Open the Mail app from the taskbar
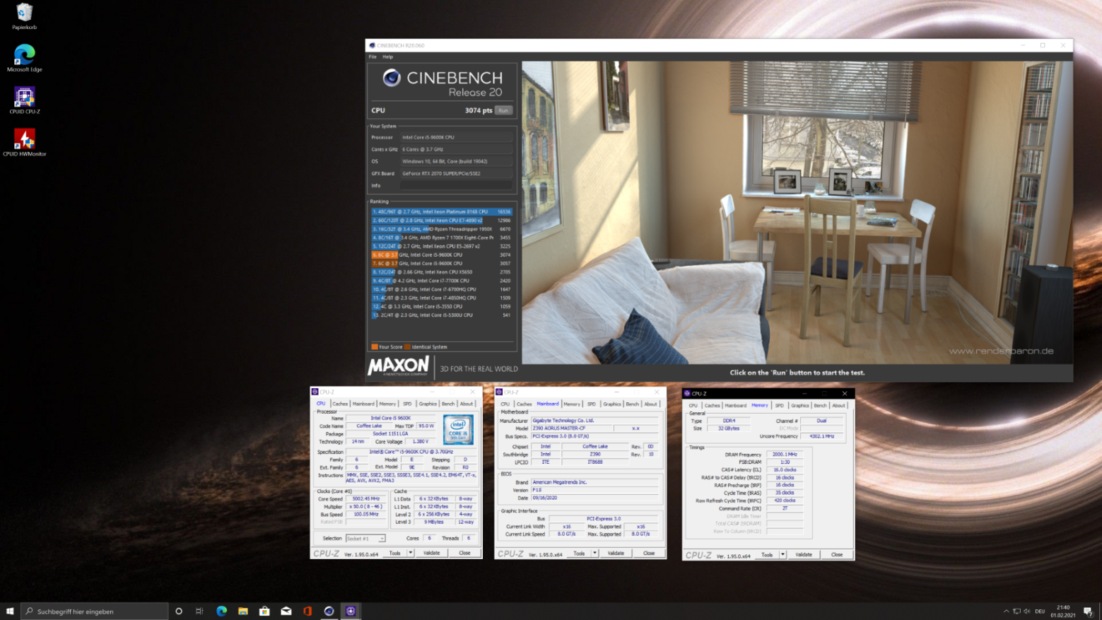The height and width of the screenshot is (620, 1102). (286, 611)
